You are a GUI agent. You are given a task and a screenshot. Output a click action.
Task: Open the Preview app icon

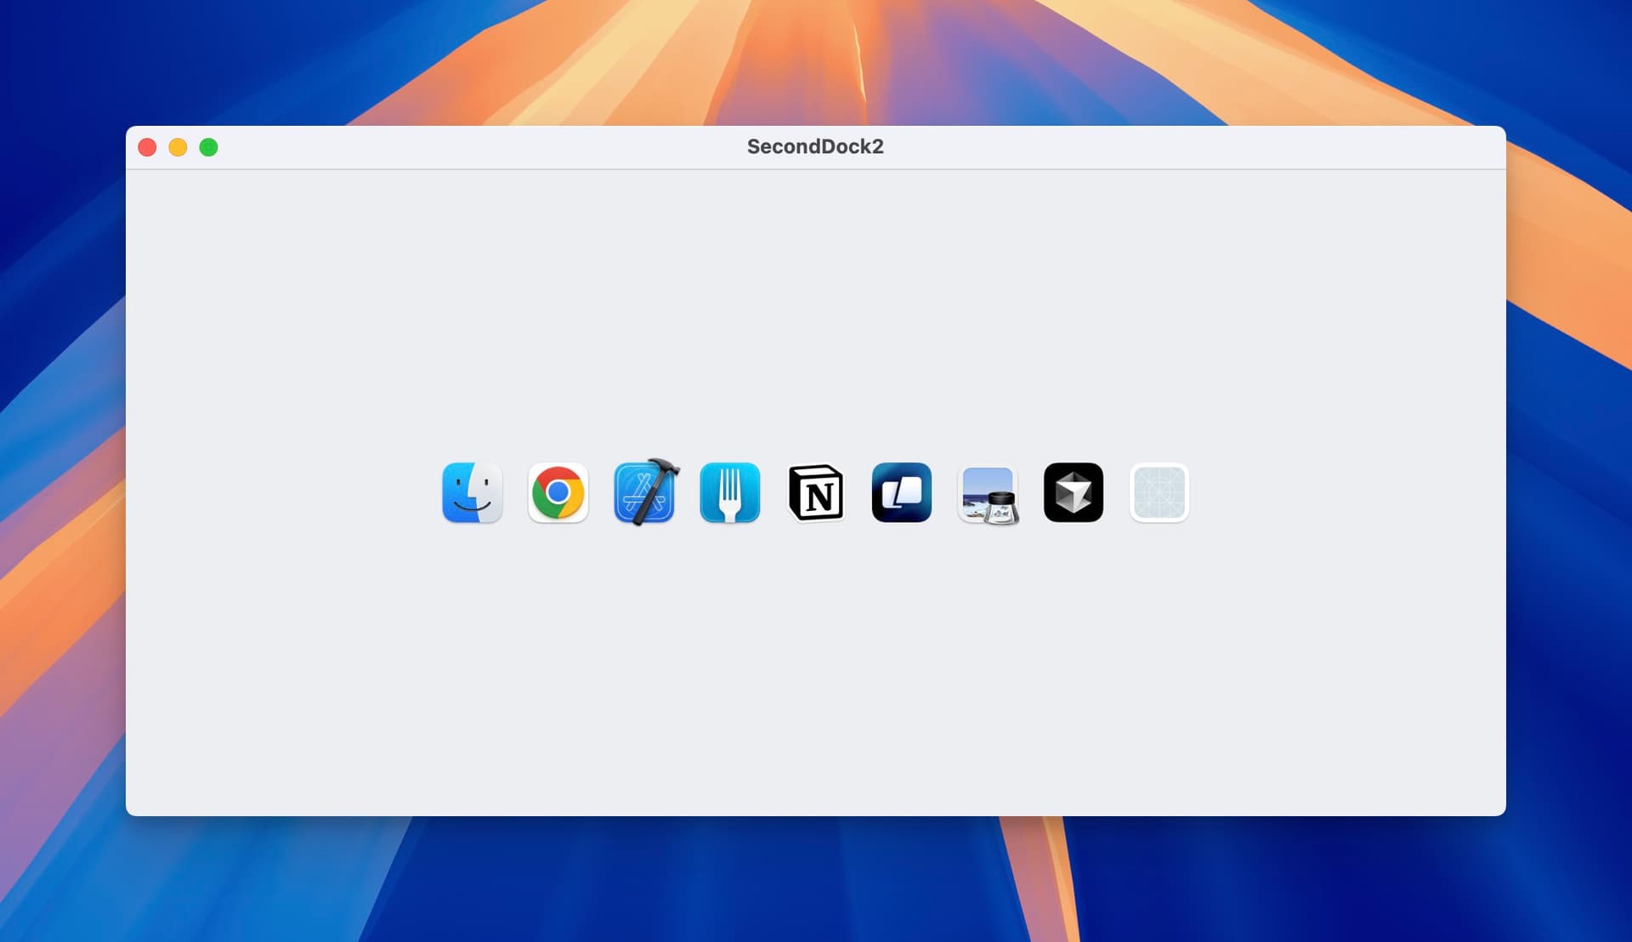(x=988, y=494)
